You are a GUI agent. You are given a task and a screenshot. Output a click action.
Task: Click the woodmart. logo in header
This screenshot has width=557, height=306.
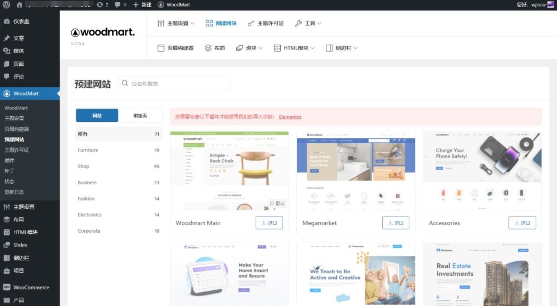102,32
